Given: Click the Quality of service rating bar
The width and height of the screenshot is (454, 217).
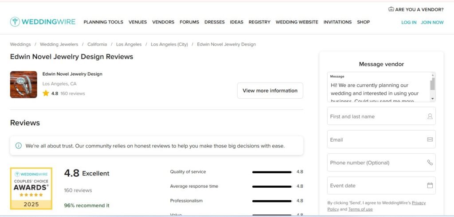Looking at the screenshot, I should tap(272, 172).
